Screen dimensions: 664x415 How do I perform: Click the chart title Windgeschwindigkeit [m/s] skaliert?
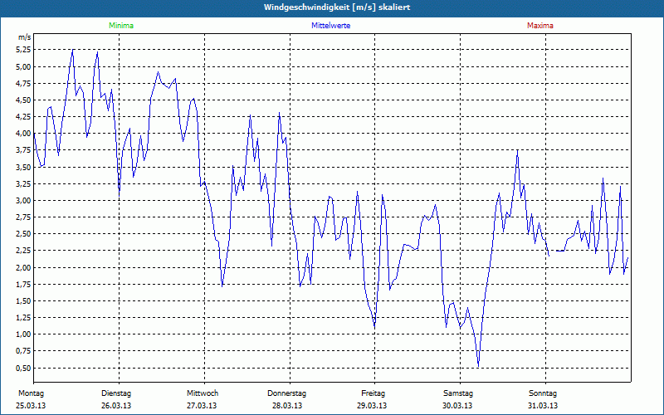[337, 7]
